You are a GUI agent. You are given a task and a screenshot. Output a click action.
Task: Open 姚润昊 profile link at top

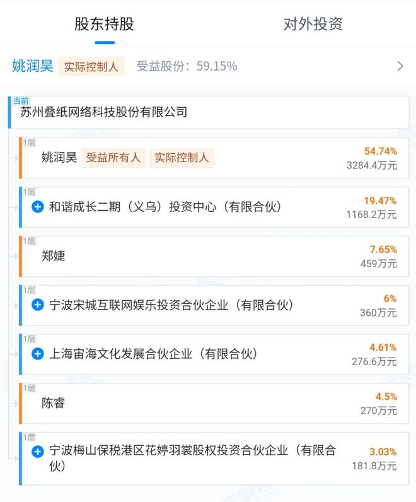click(32, 66)
